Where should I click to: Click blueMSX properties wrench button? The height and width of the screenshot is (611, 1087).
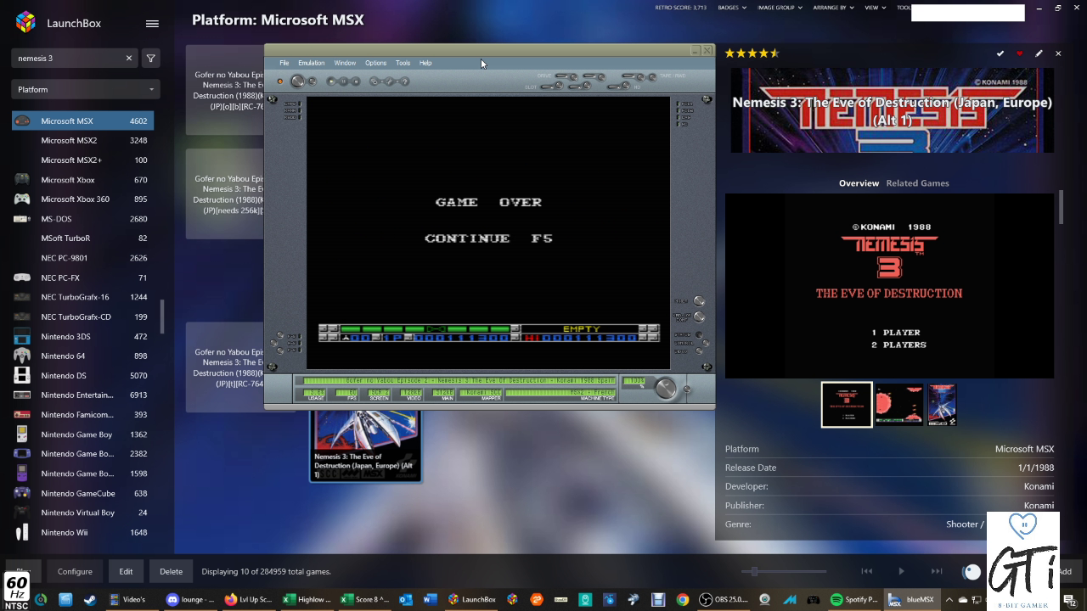(389, 81)
